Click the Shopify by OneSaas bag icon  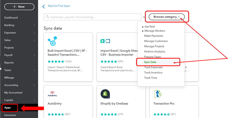pyautogui.click(x=105, y=94)
